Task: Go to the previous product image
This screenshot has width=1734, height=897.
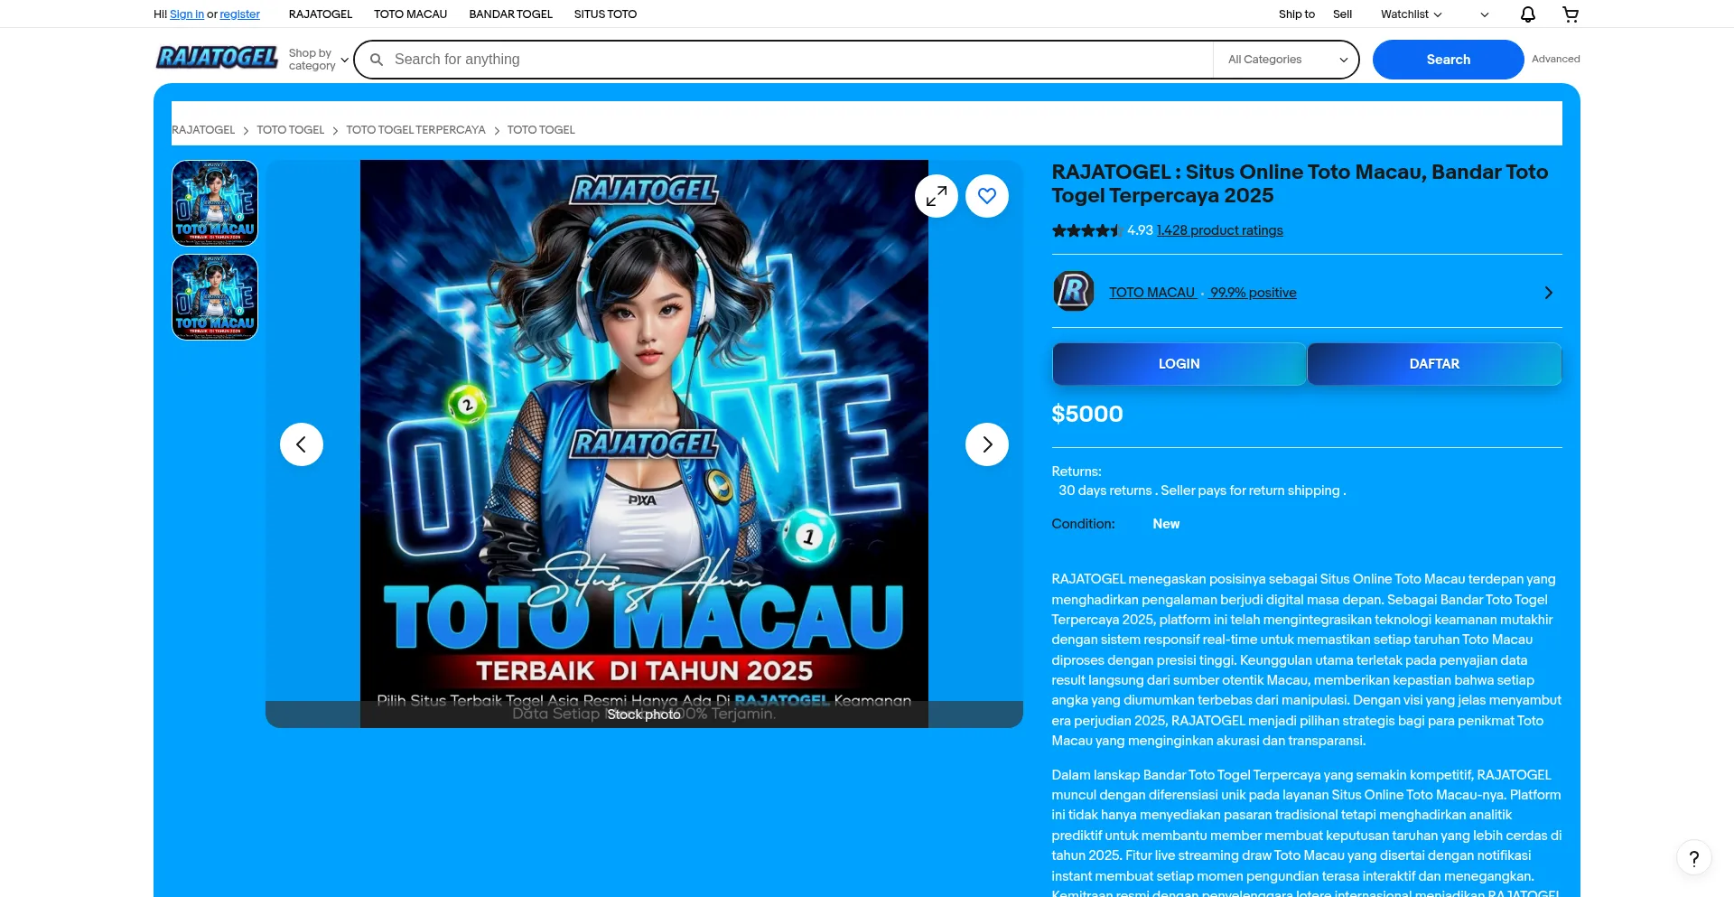Action: (302, 444)
